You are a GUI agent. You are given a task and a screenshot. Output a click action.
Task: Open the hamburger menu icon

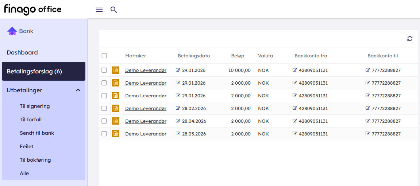point(99,10)
